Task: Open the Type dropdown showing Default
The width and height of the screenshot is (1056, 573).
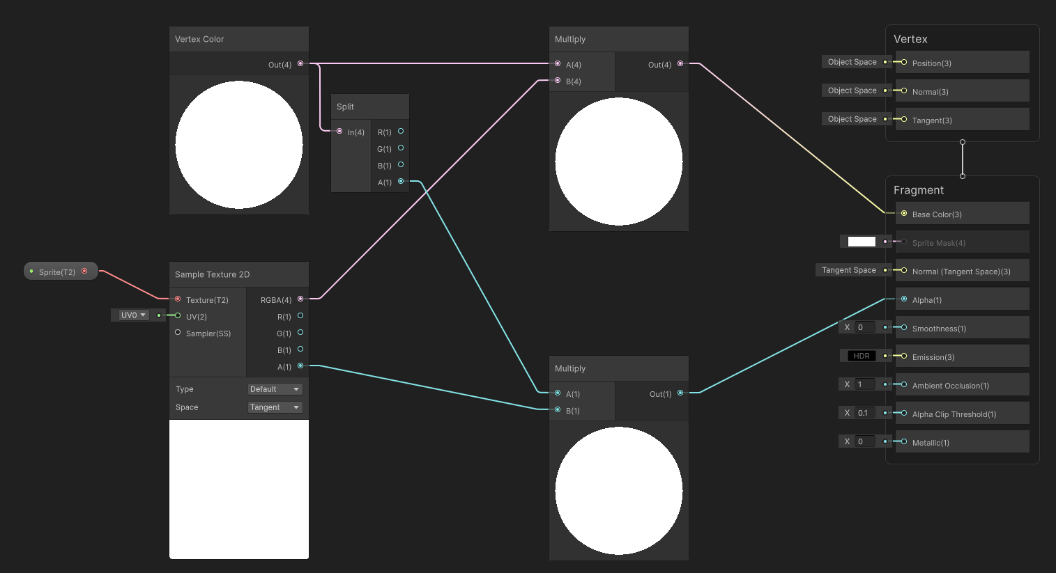Action: pyautogui.click(x=275, y=388)
